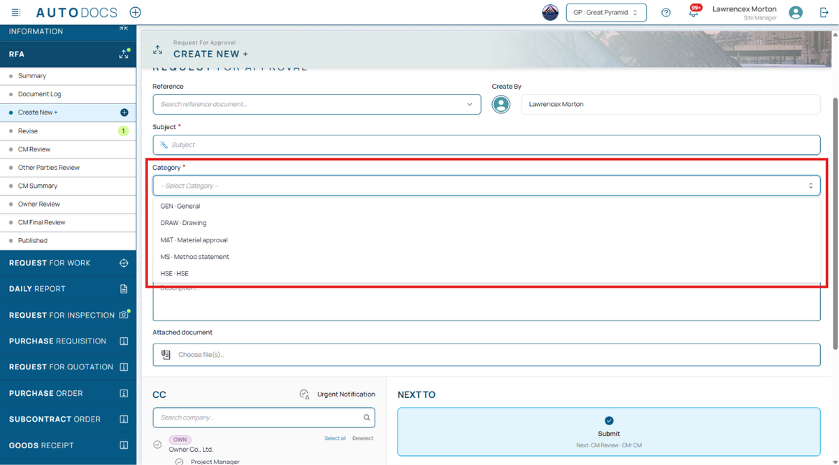Click the Lawrencex Morton Create By field
Viewport: 839px width, 465px height.
coord(671,104)
